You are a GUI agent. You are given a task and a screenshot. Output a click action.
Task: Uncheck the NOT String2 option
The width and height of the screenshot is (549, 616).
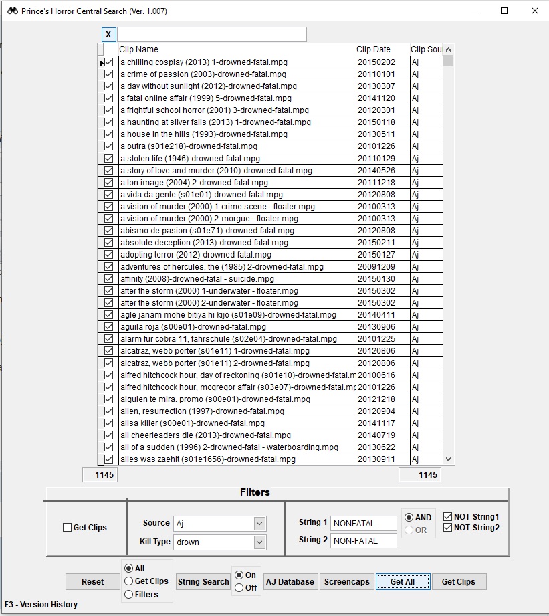(448, 528)
